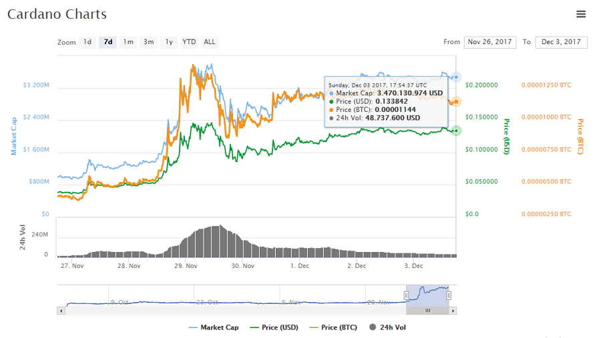Image resolution: width=601 pixels, height=338 pixels.
Task: Click the navigator scrollbar thumb
Action: (428, 311)
